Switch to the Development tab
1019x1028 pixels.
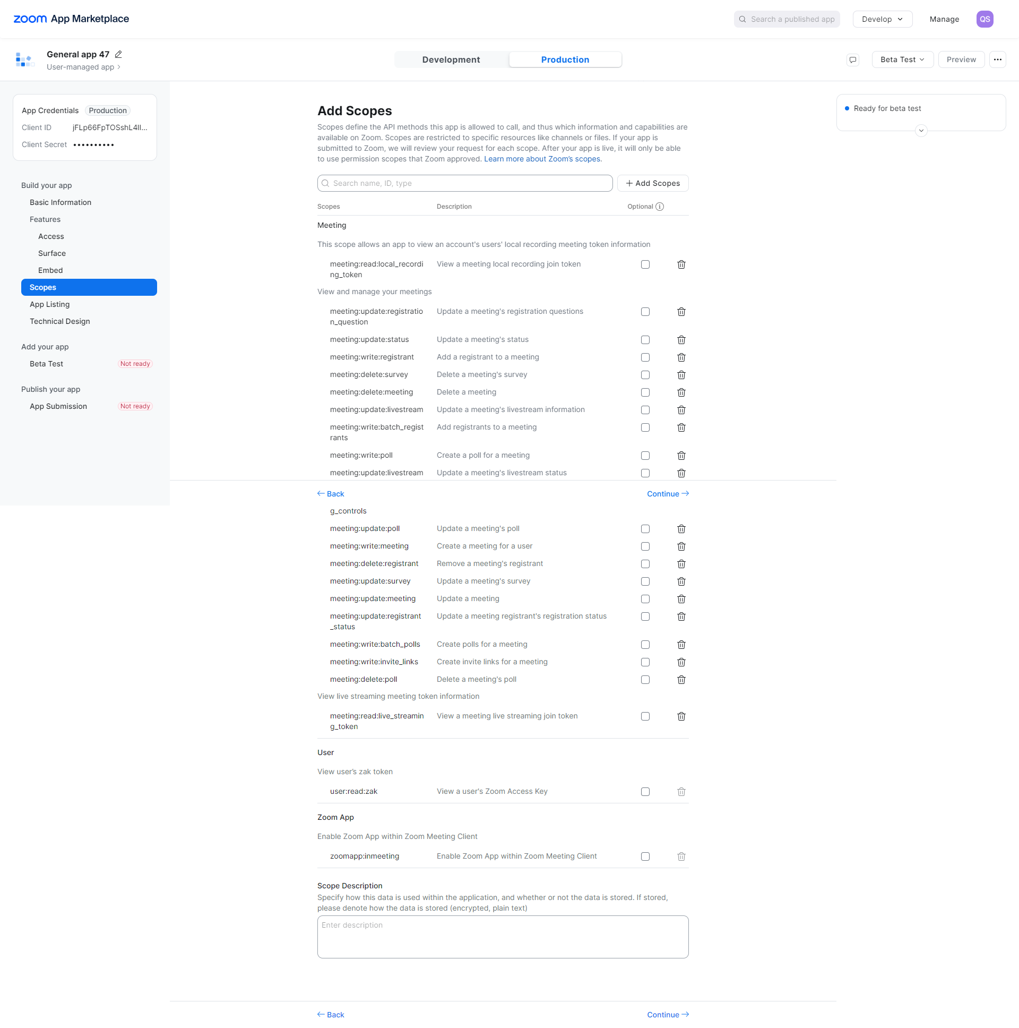click(451, 59)
